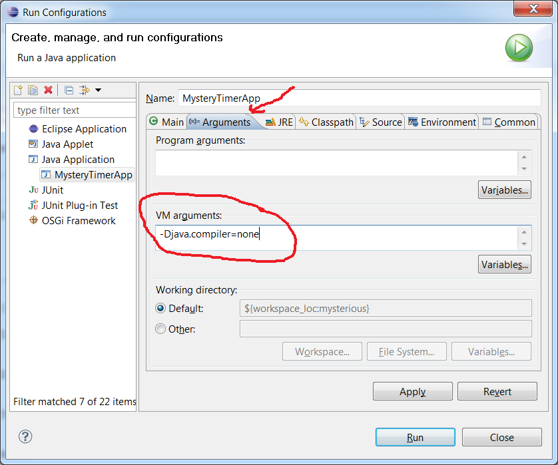Select JUnit Plug-in Test type
The height and width of the screenshot is (465, 558).
[80, 205]
